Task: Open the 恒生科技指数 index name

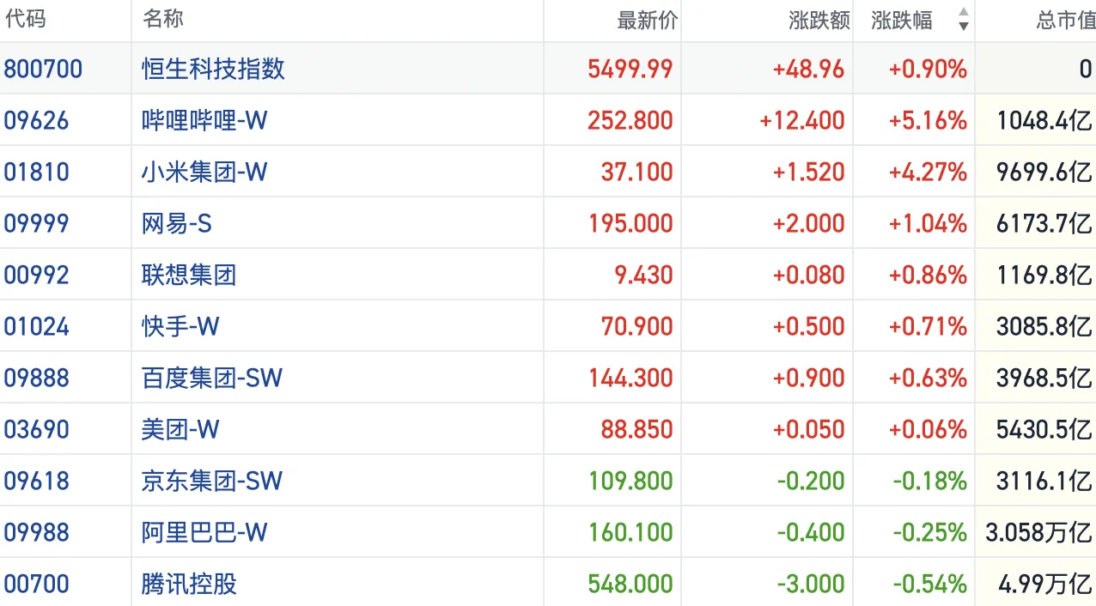Action: (213, 69)
